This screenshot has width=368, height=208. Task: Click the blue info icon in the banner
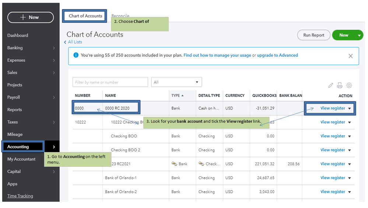pos(76,55)
